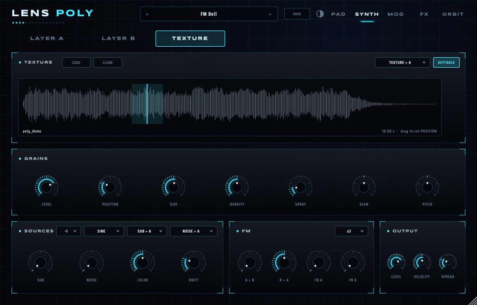
Task: Click the LOAD texture button
Action: point(76,62)
